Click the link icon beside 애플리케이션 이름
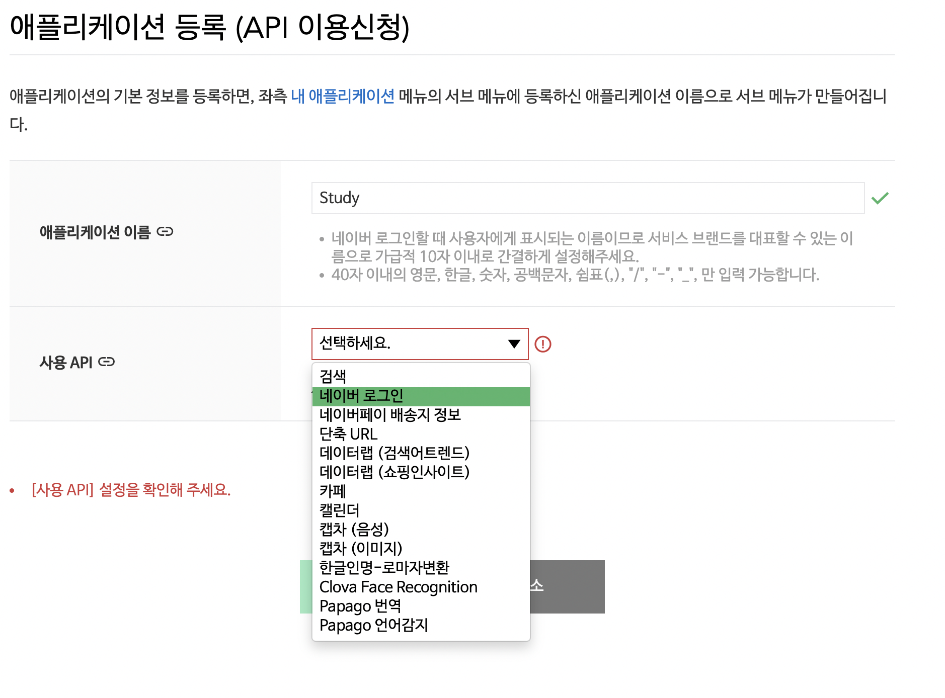 (165, 231)
